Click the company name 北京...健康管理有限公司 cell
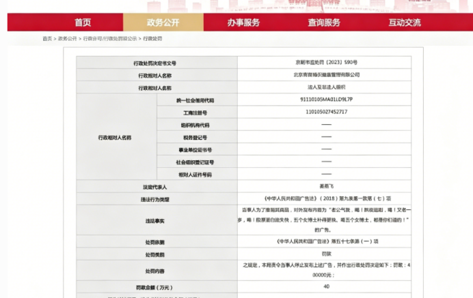The height and width of the screenshot is (298, 473). pos(324,74)
